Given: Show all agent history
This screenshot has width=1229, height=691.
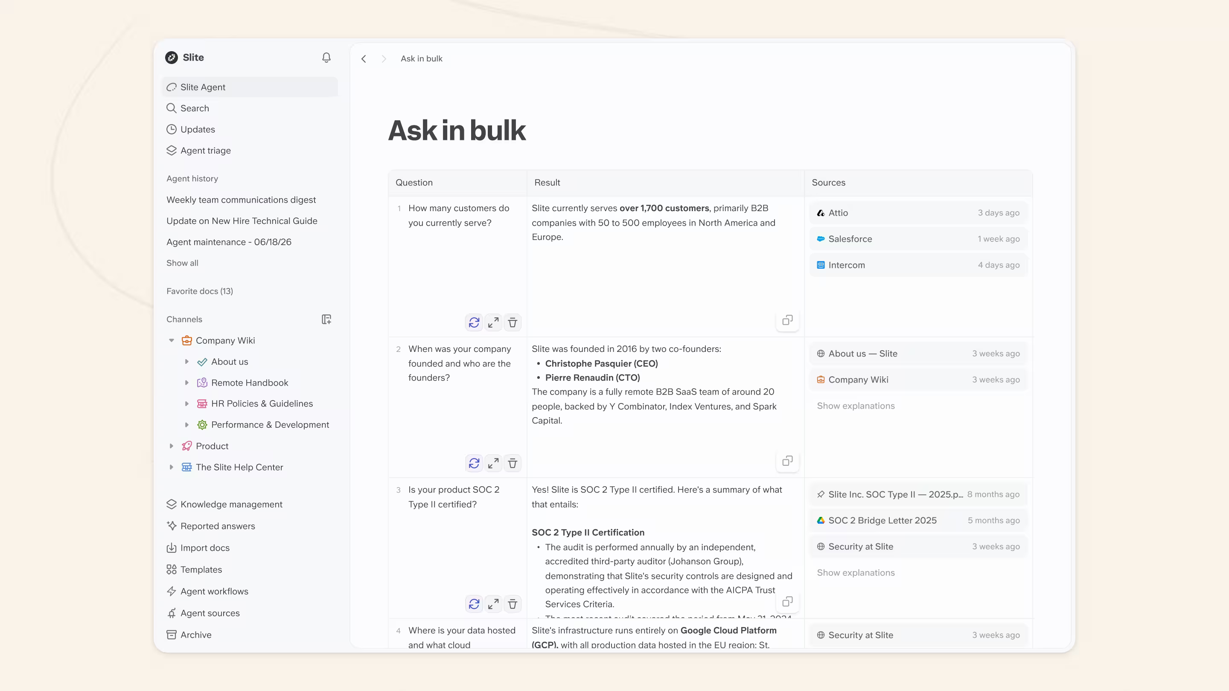Looking at the screenshot, I should pyautogui.click(x=182, y=263).
